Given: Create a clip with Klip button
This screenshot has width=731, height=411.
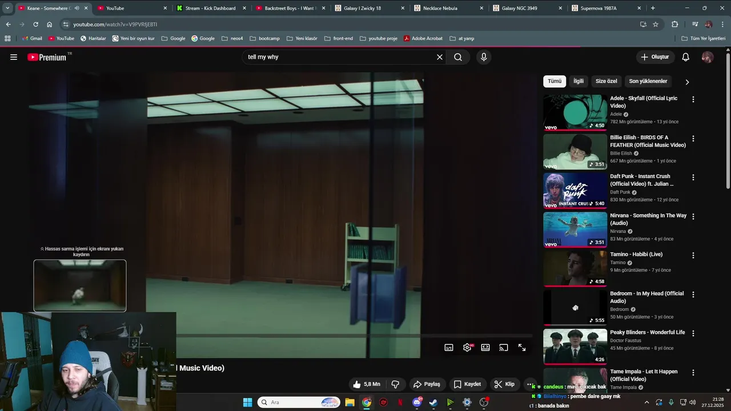Looking at the screenshot, I should click(x=504, y=384).
